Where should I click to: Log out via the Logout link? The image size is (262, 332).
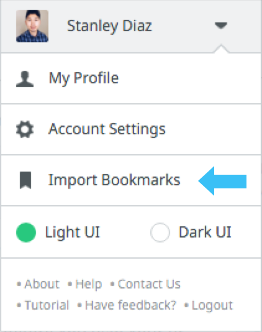[x=212, y=306]
